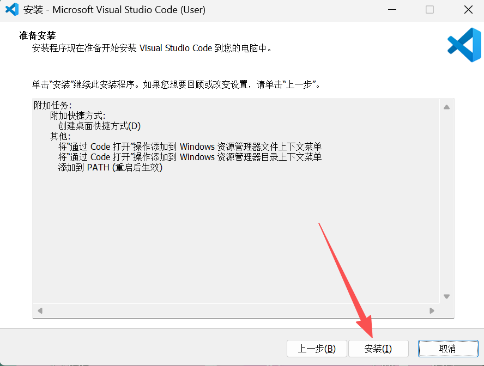Cancel setup with 取消 button
The width and height of the screenshot is (484, 366).
tap(448, 349)
